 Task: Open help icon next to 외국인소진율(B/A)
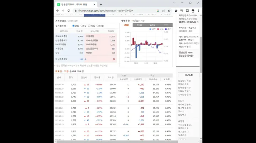tap(198, 22)
